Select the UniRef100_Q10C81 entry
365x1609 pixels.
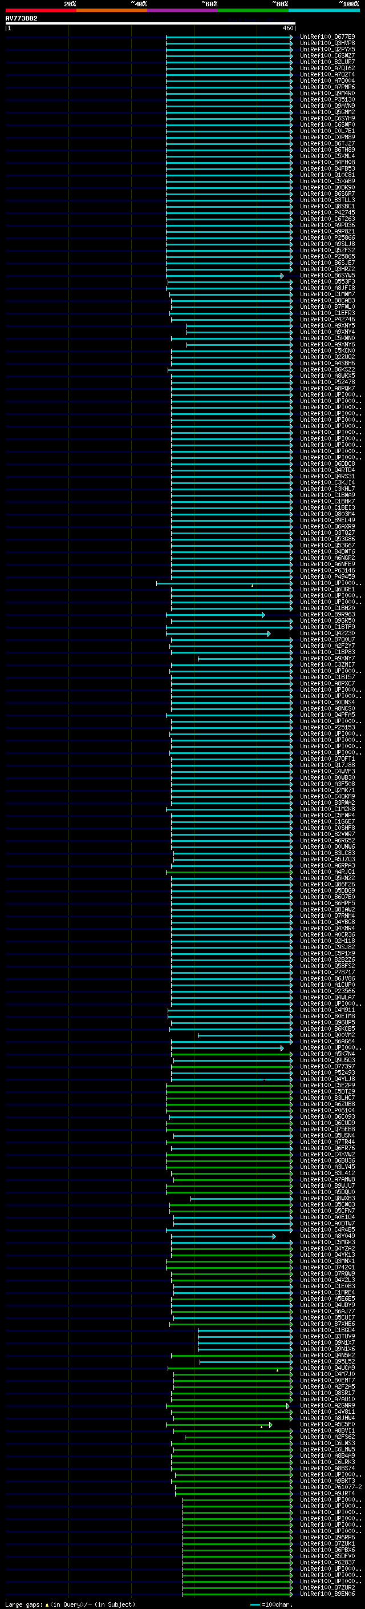tap(327, 175)
